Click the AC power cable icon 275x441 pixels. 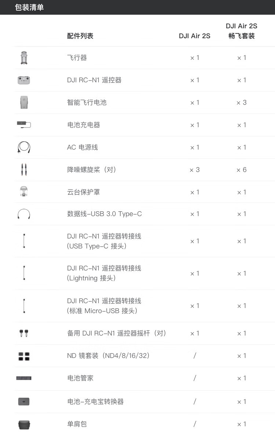pos(24,147)
